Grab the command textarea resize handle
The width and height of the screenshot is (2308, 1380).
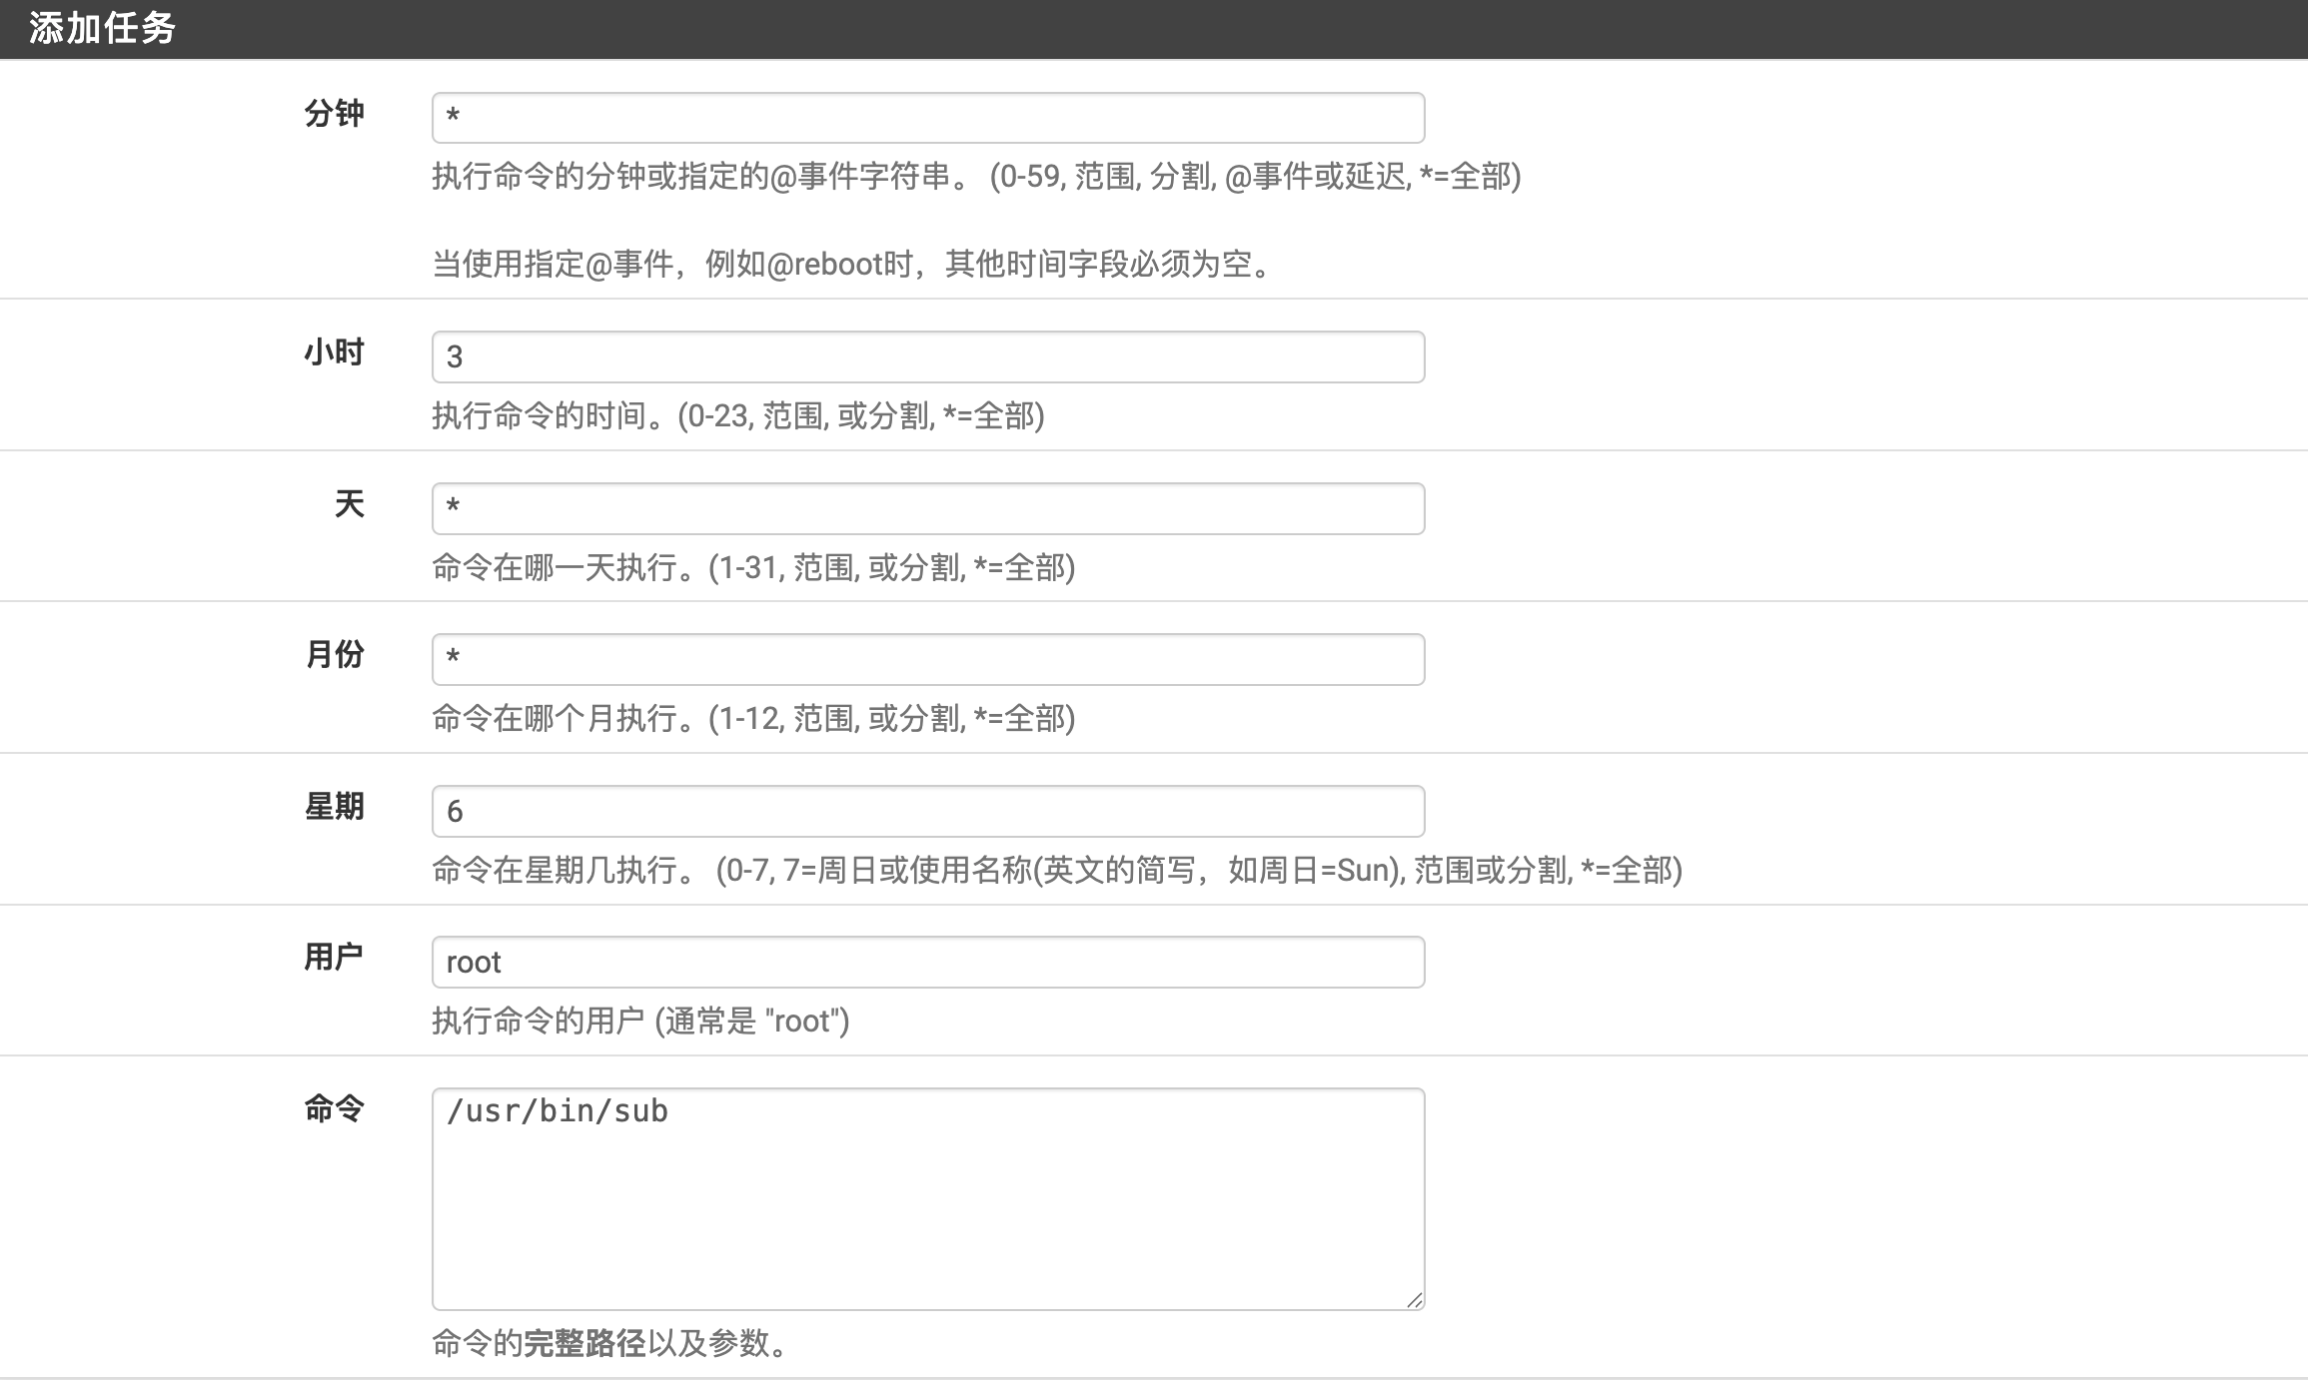click(x=1414, y=1299)
